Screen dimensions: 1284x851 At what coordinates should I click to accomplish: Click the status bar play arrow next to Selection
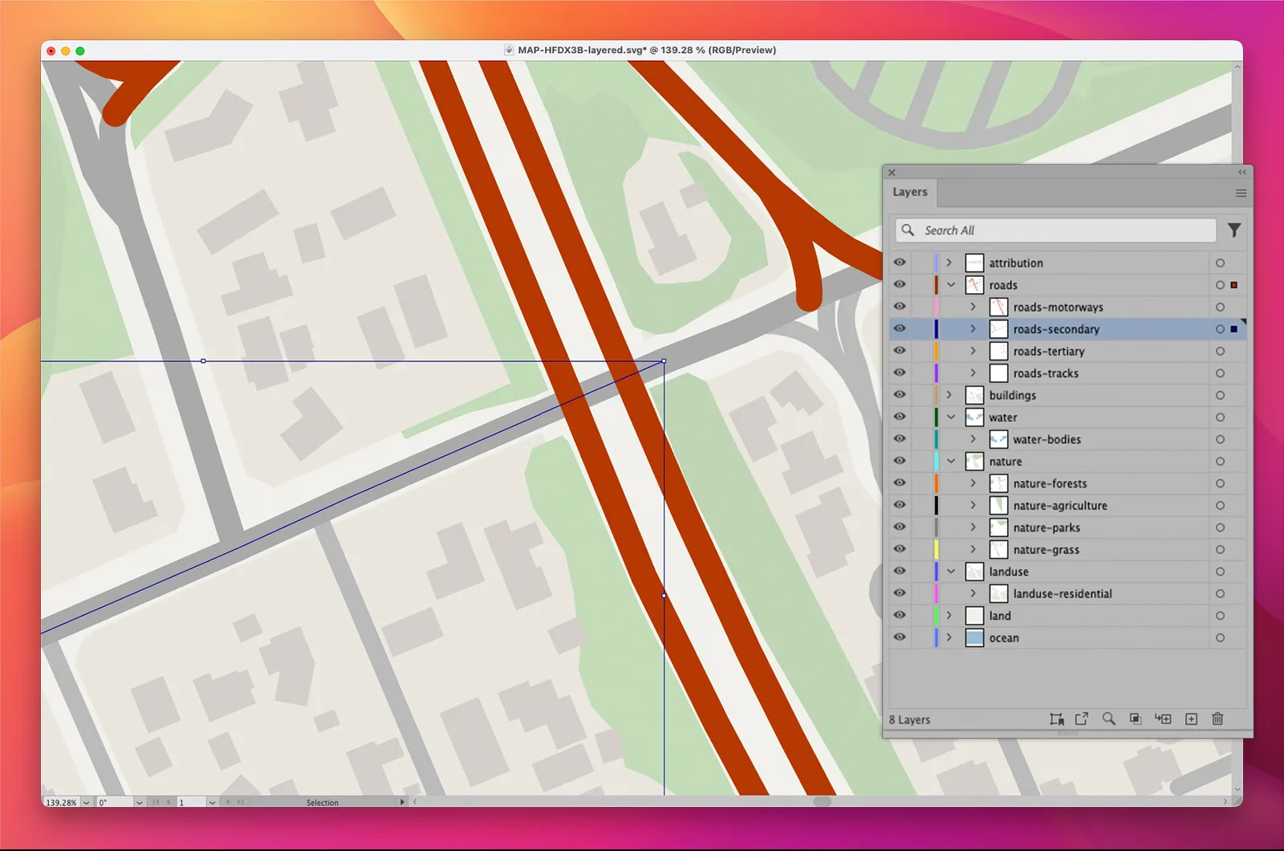click(x=402, y=802)
